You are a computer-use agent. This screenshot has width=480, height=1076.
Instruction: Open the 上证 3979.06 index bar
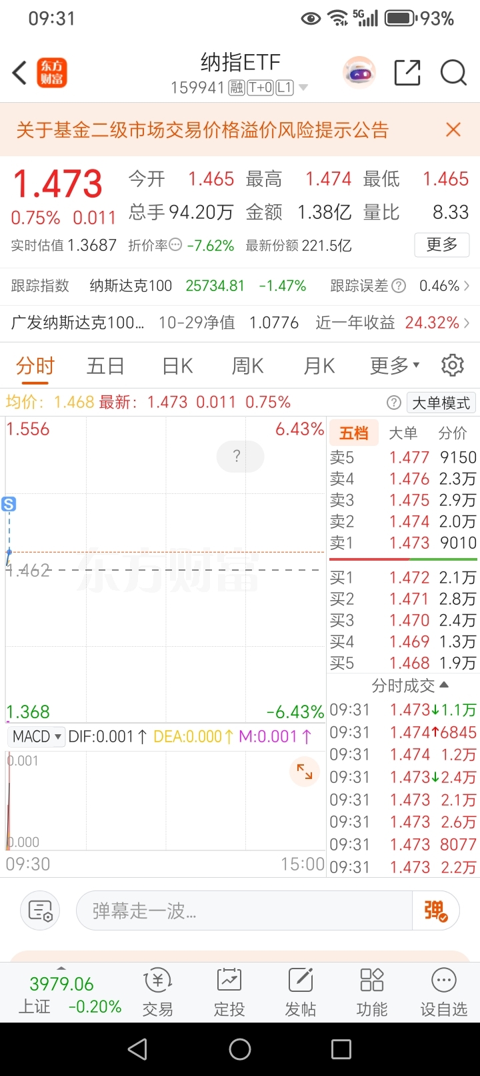[x=69, y=994]
